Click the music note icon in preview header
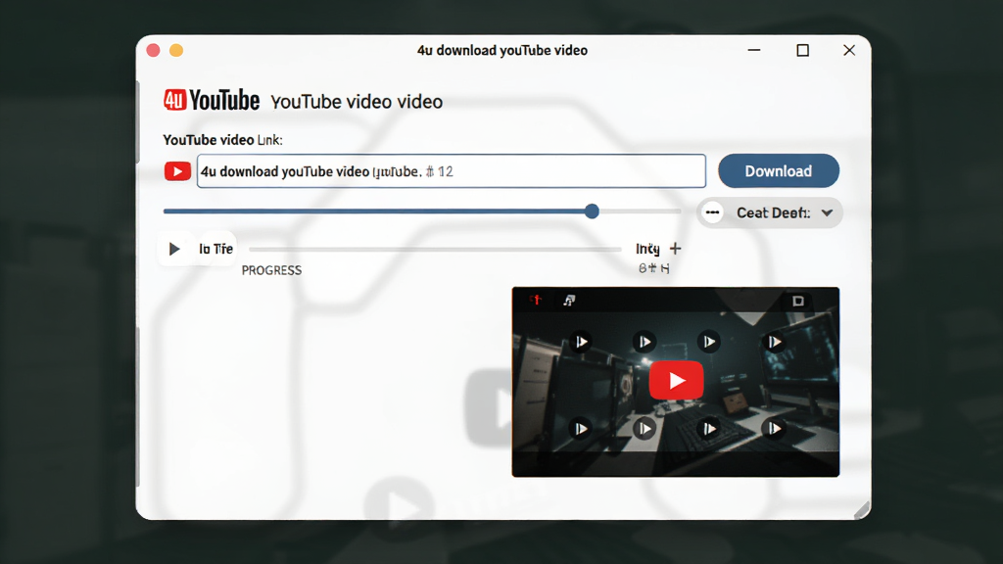This screenshot has height=564, width=1003. click(x=569, y=300)
